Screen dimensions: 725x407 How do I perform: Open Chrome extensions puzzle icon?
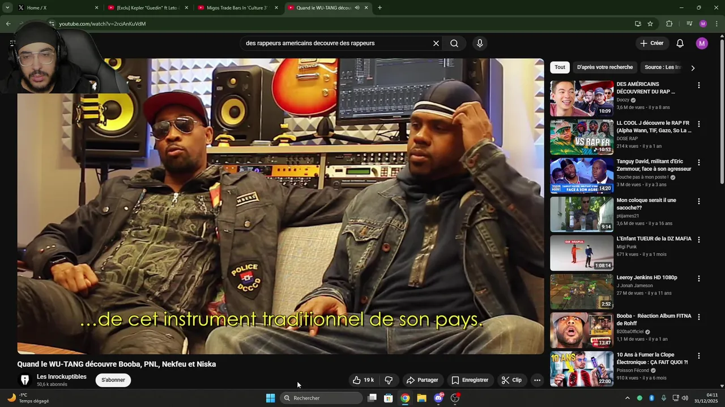669,24
